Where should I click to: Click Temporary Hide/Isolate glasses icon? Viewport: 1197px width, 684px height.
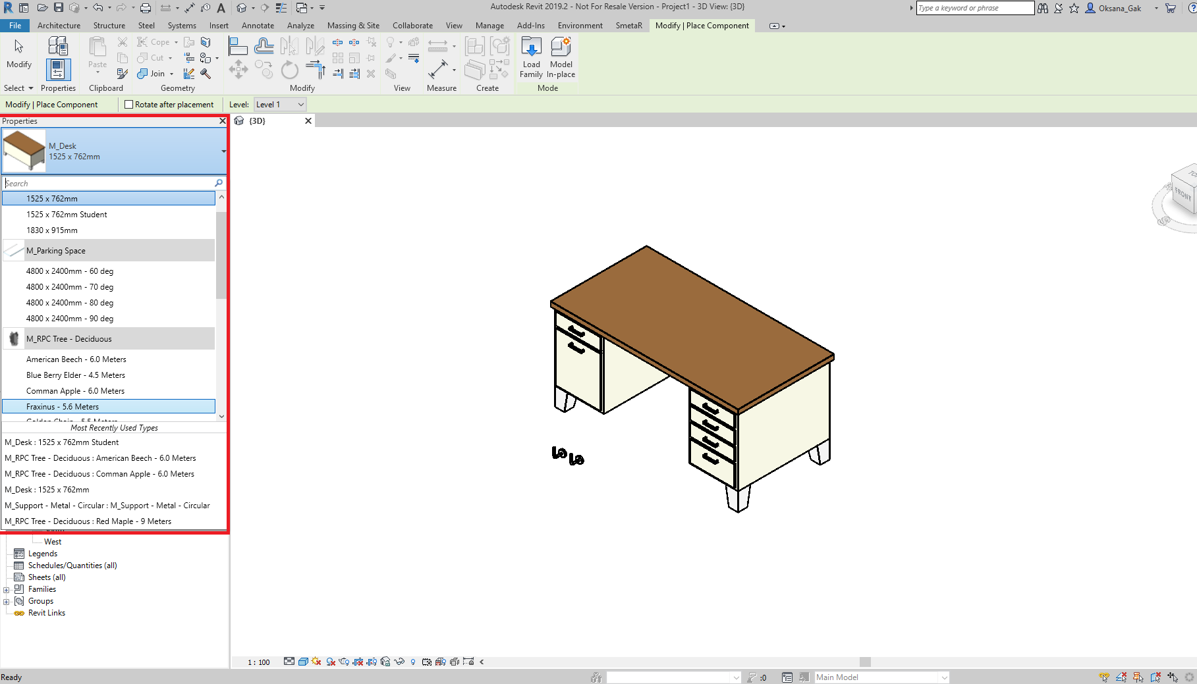tap(399, 662)
